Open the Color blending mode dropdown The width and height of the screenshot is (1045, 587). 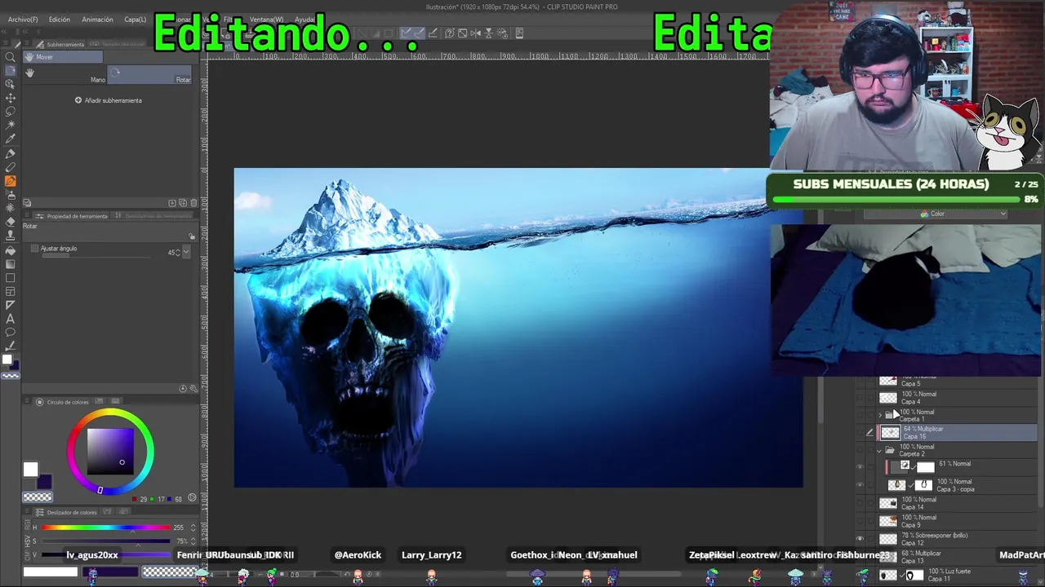point(936,214)
